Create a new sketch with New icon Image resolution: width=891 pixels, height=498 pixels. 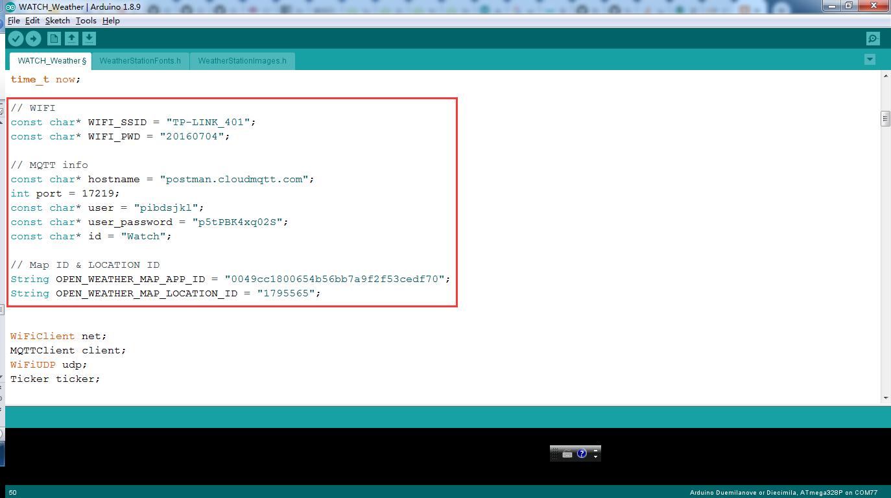pyautogui.click(x=54, y=39)
